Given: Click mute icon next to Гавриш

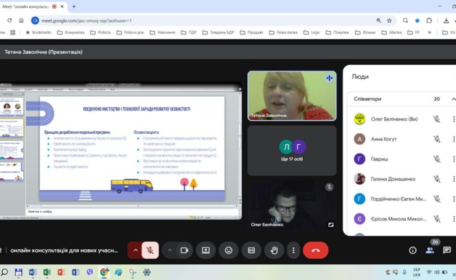Looking at the screenshot, I should 436,159.
